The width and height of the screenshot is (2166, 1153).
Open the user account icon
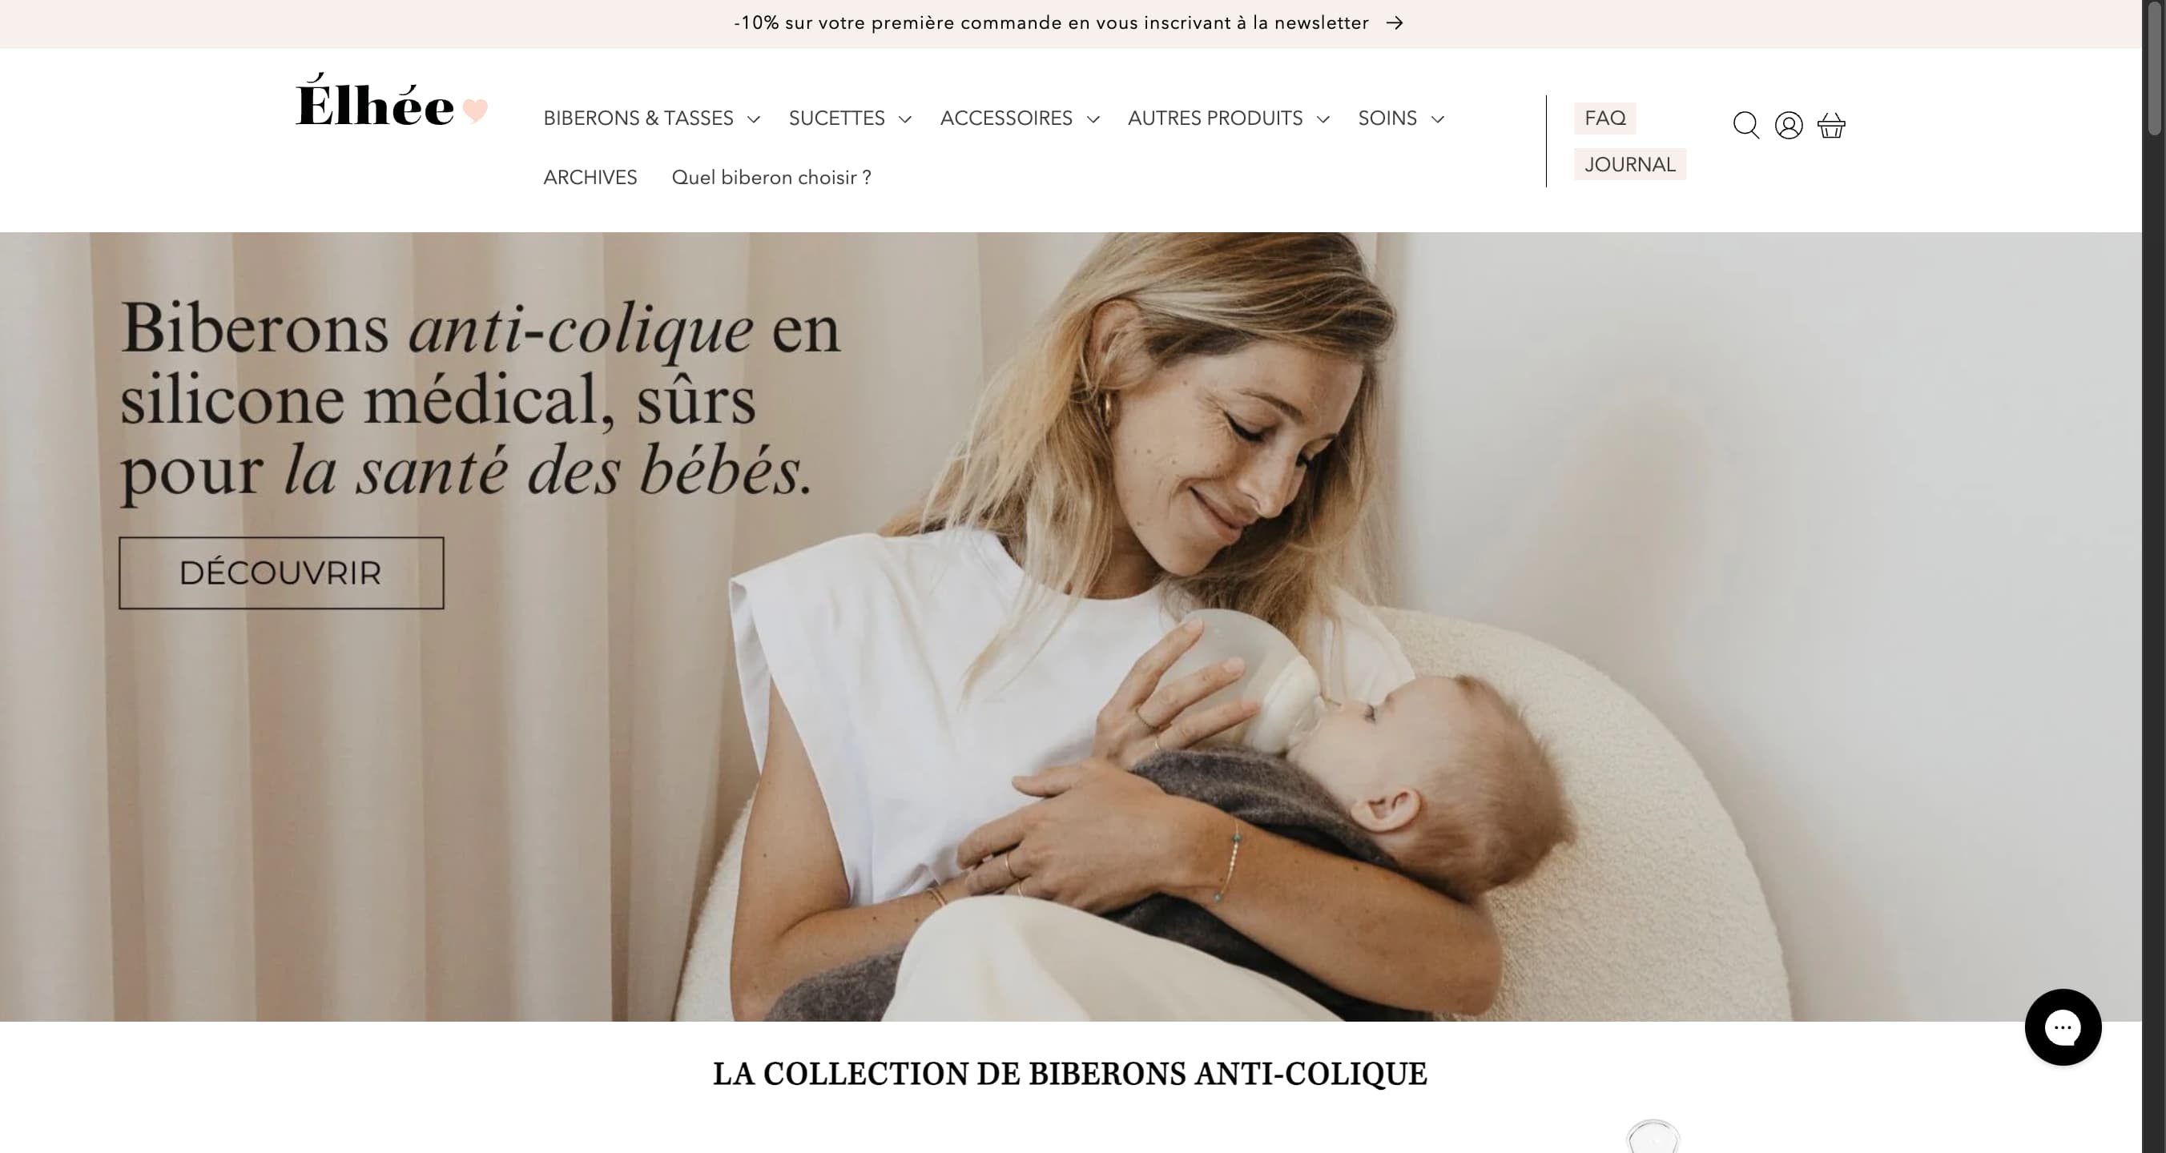(x=1789, y=125)
